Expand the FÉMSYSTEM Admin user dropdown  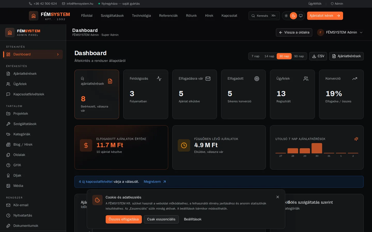click(340, 32)
